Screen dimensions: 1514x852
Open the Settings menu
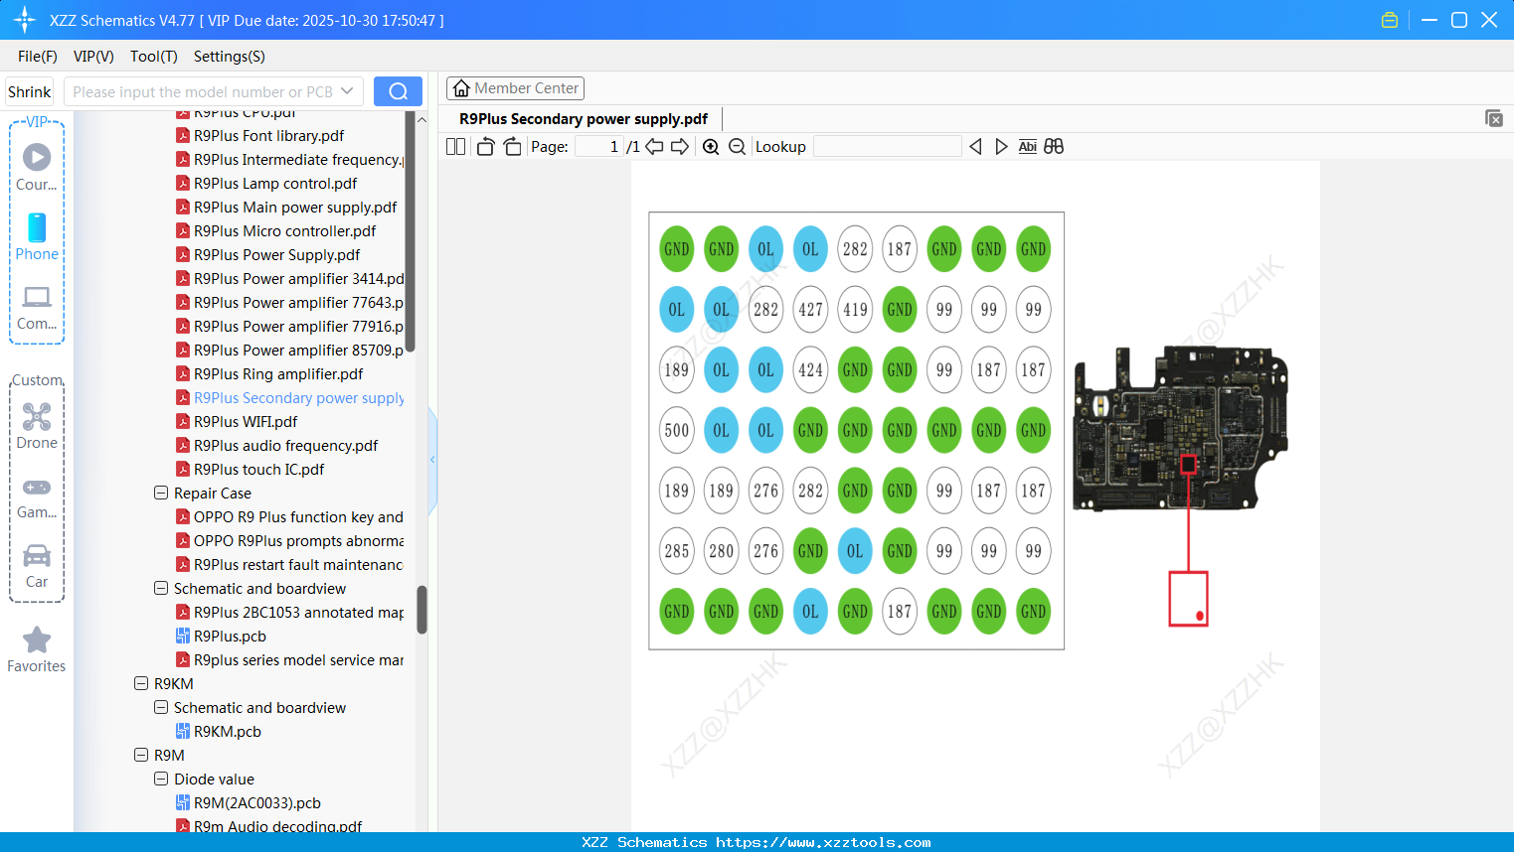tap(230, 57)
